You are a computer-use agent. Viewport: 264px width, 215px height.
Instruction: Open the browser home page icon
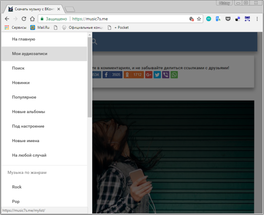pos(32,19)
